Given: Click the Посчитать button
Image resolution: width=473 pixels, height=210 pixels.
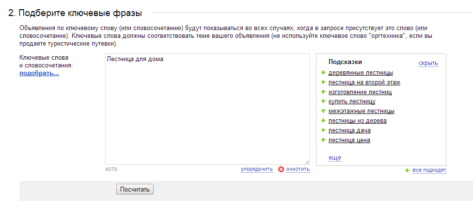Looking at the screenshot, I should click(135, 190).
